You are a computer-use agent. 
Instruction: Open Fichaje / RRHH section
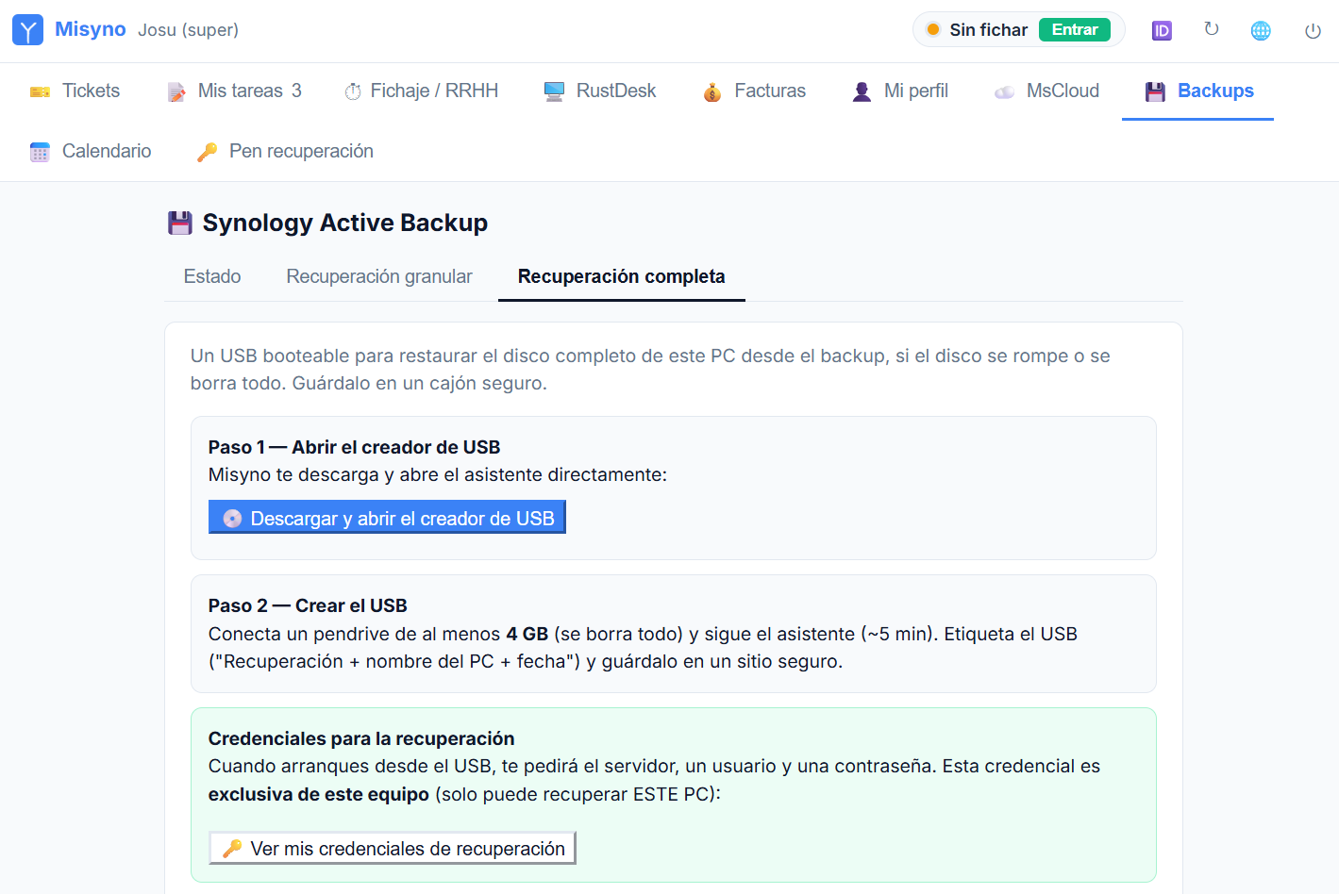point(421,91)
